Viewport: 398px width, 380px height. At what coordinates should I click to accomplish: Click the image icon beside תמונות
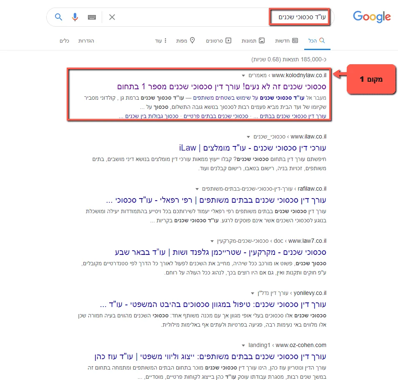(262, 40)
